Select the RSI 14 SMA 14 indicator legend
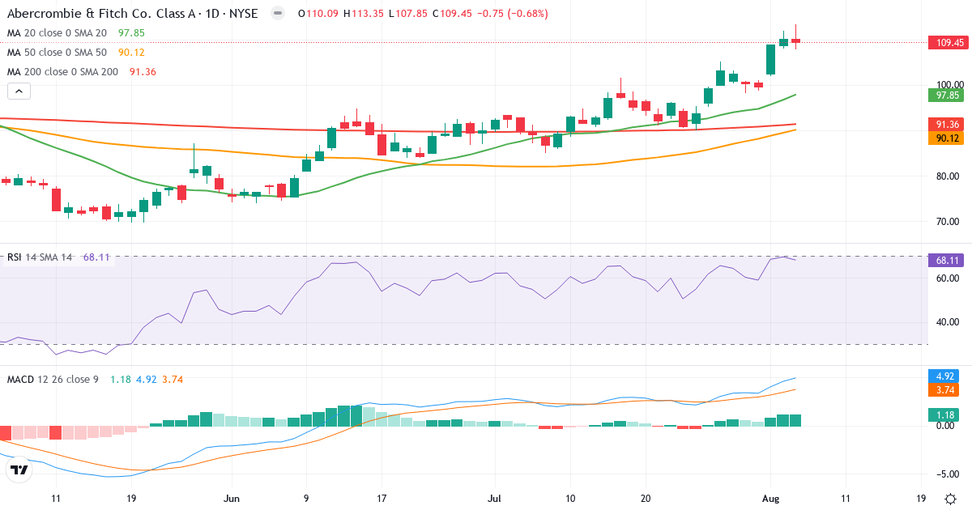 tap(58, 257)
